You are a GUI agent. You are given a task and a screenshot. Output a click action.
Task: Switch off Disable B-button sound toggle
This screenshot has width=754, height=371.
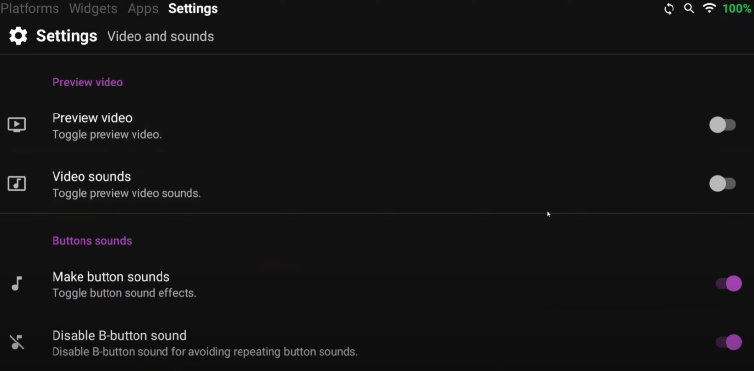(x=728, y=342)
